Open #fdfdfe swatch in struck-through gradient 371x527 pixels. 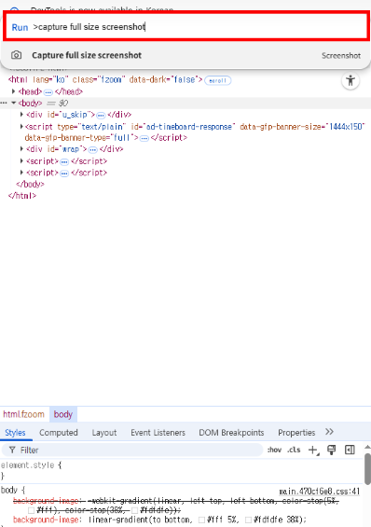point(134,511)
